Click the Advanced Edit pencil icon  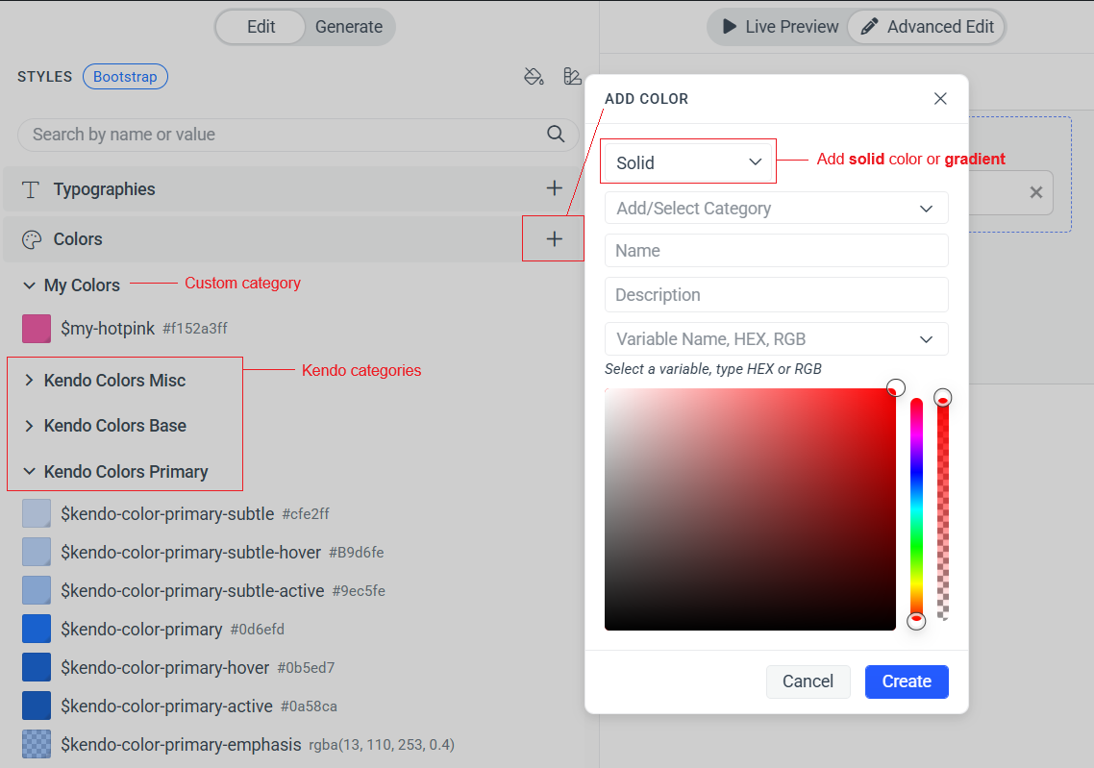click(872, 27)
